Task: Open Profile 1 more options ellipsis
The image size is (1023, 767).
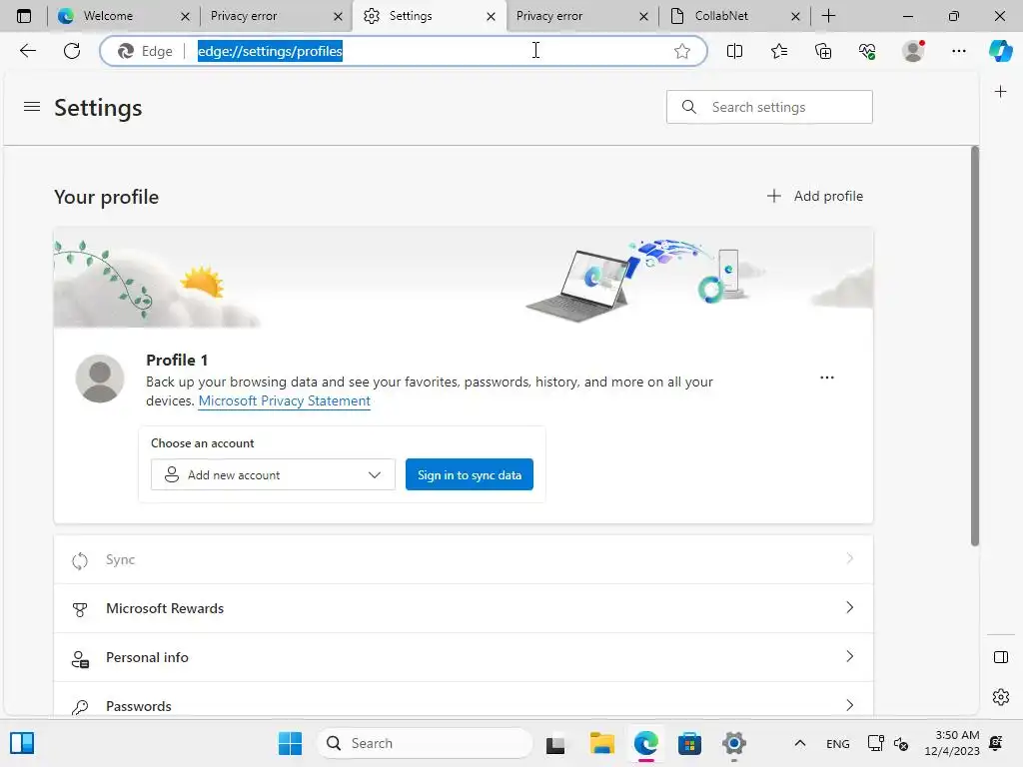Action: click(826, 378)
